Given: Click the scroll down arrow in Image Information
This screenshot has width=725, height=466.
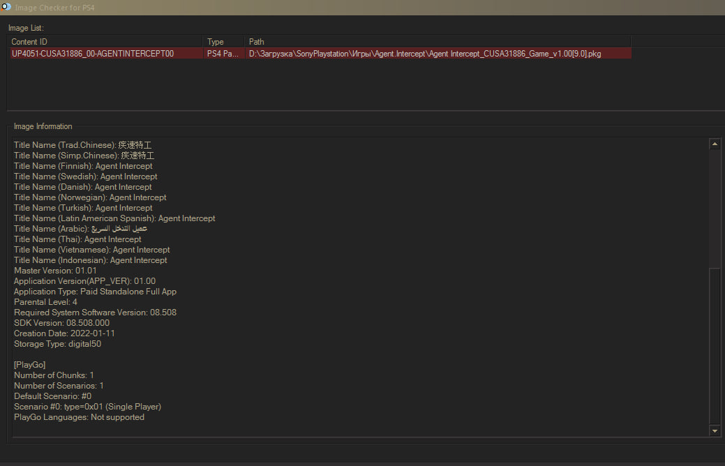Looking at the screenshot, I should pyautogui.click(x=715, y=431).
